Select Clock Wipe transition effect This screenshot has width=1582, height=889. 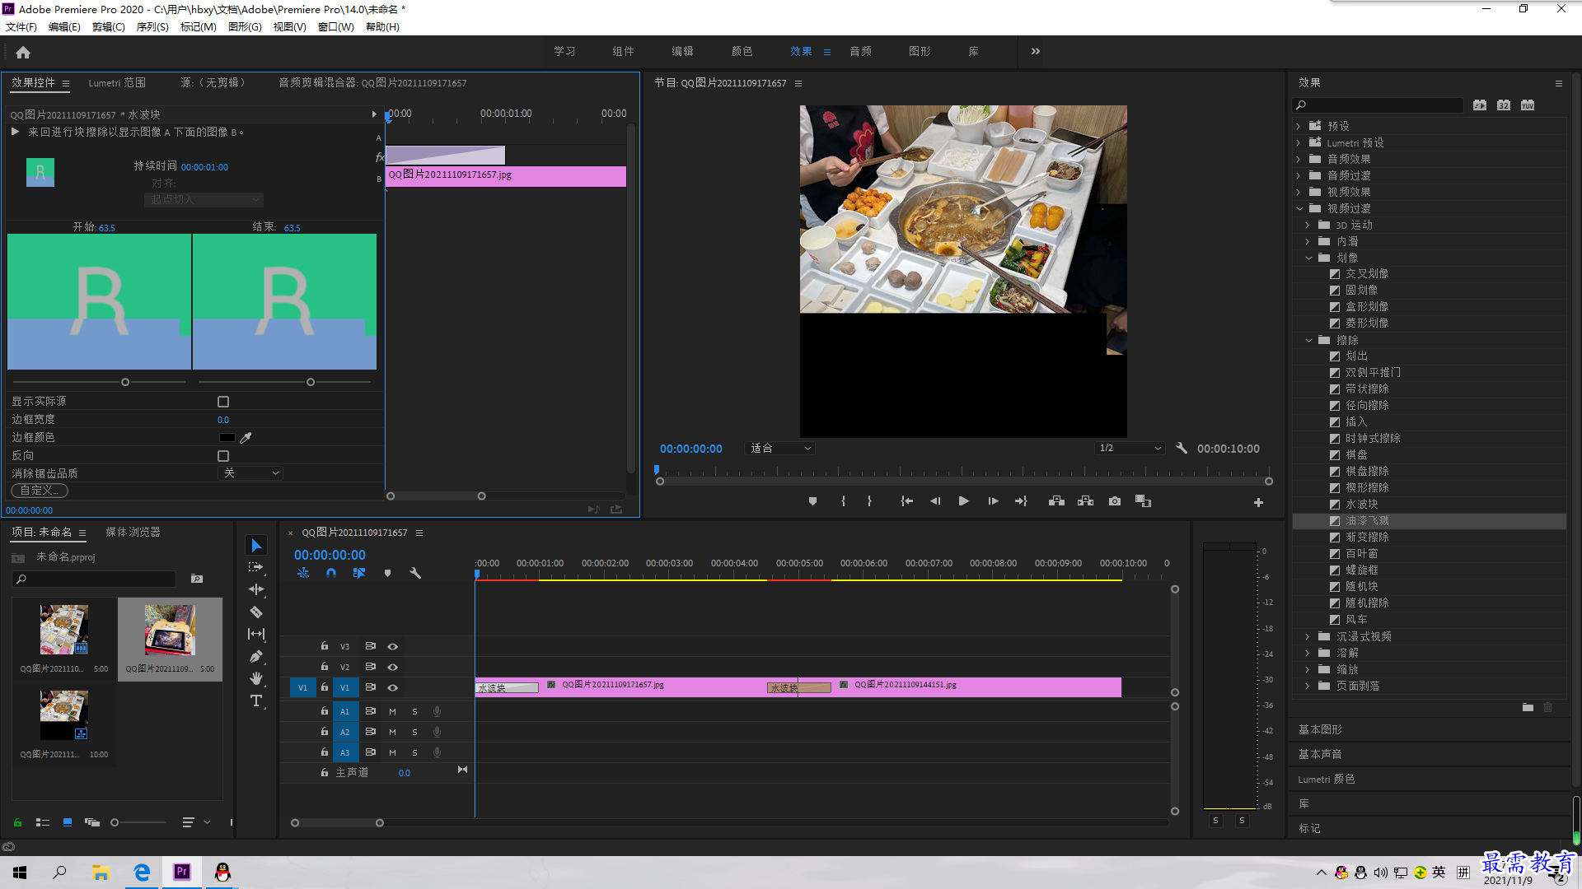(1372, 439)
